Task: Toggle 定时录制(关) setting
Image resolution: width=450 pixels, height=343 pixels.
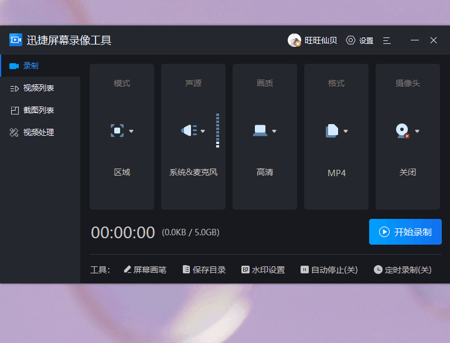Action: [403, 270]
